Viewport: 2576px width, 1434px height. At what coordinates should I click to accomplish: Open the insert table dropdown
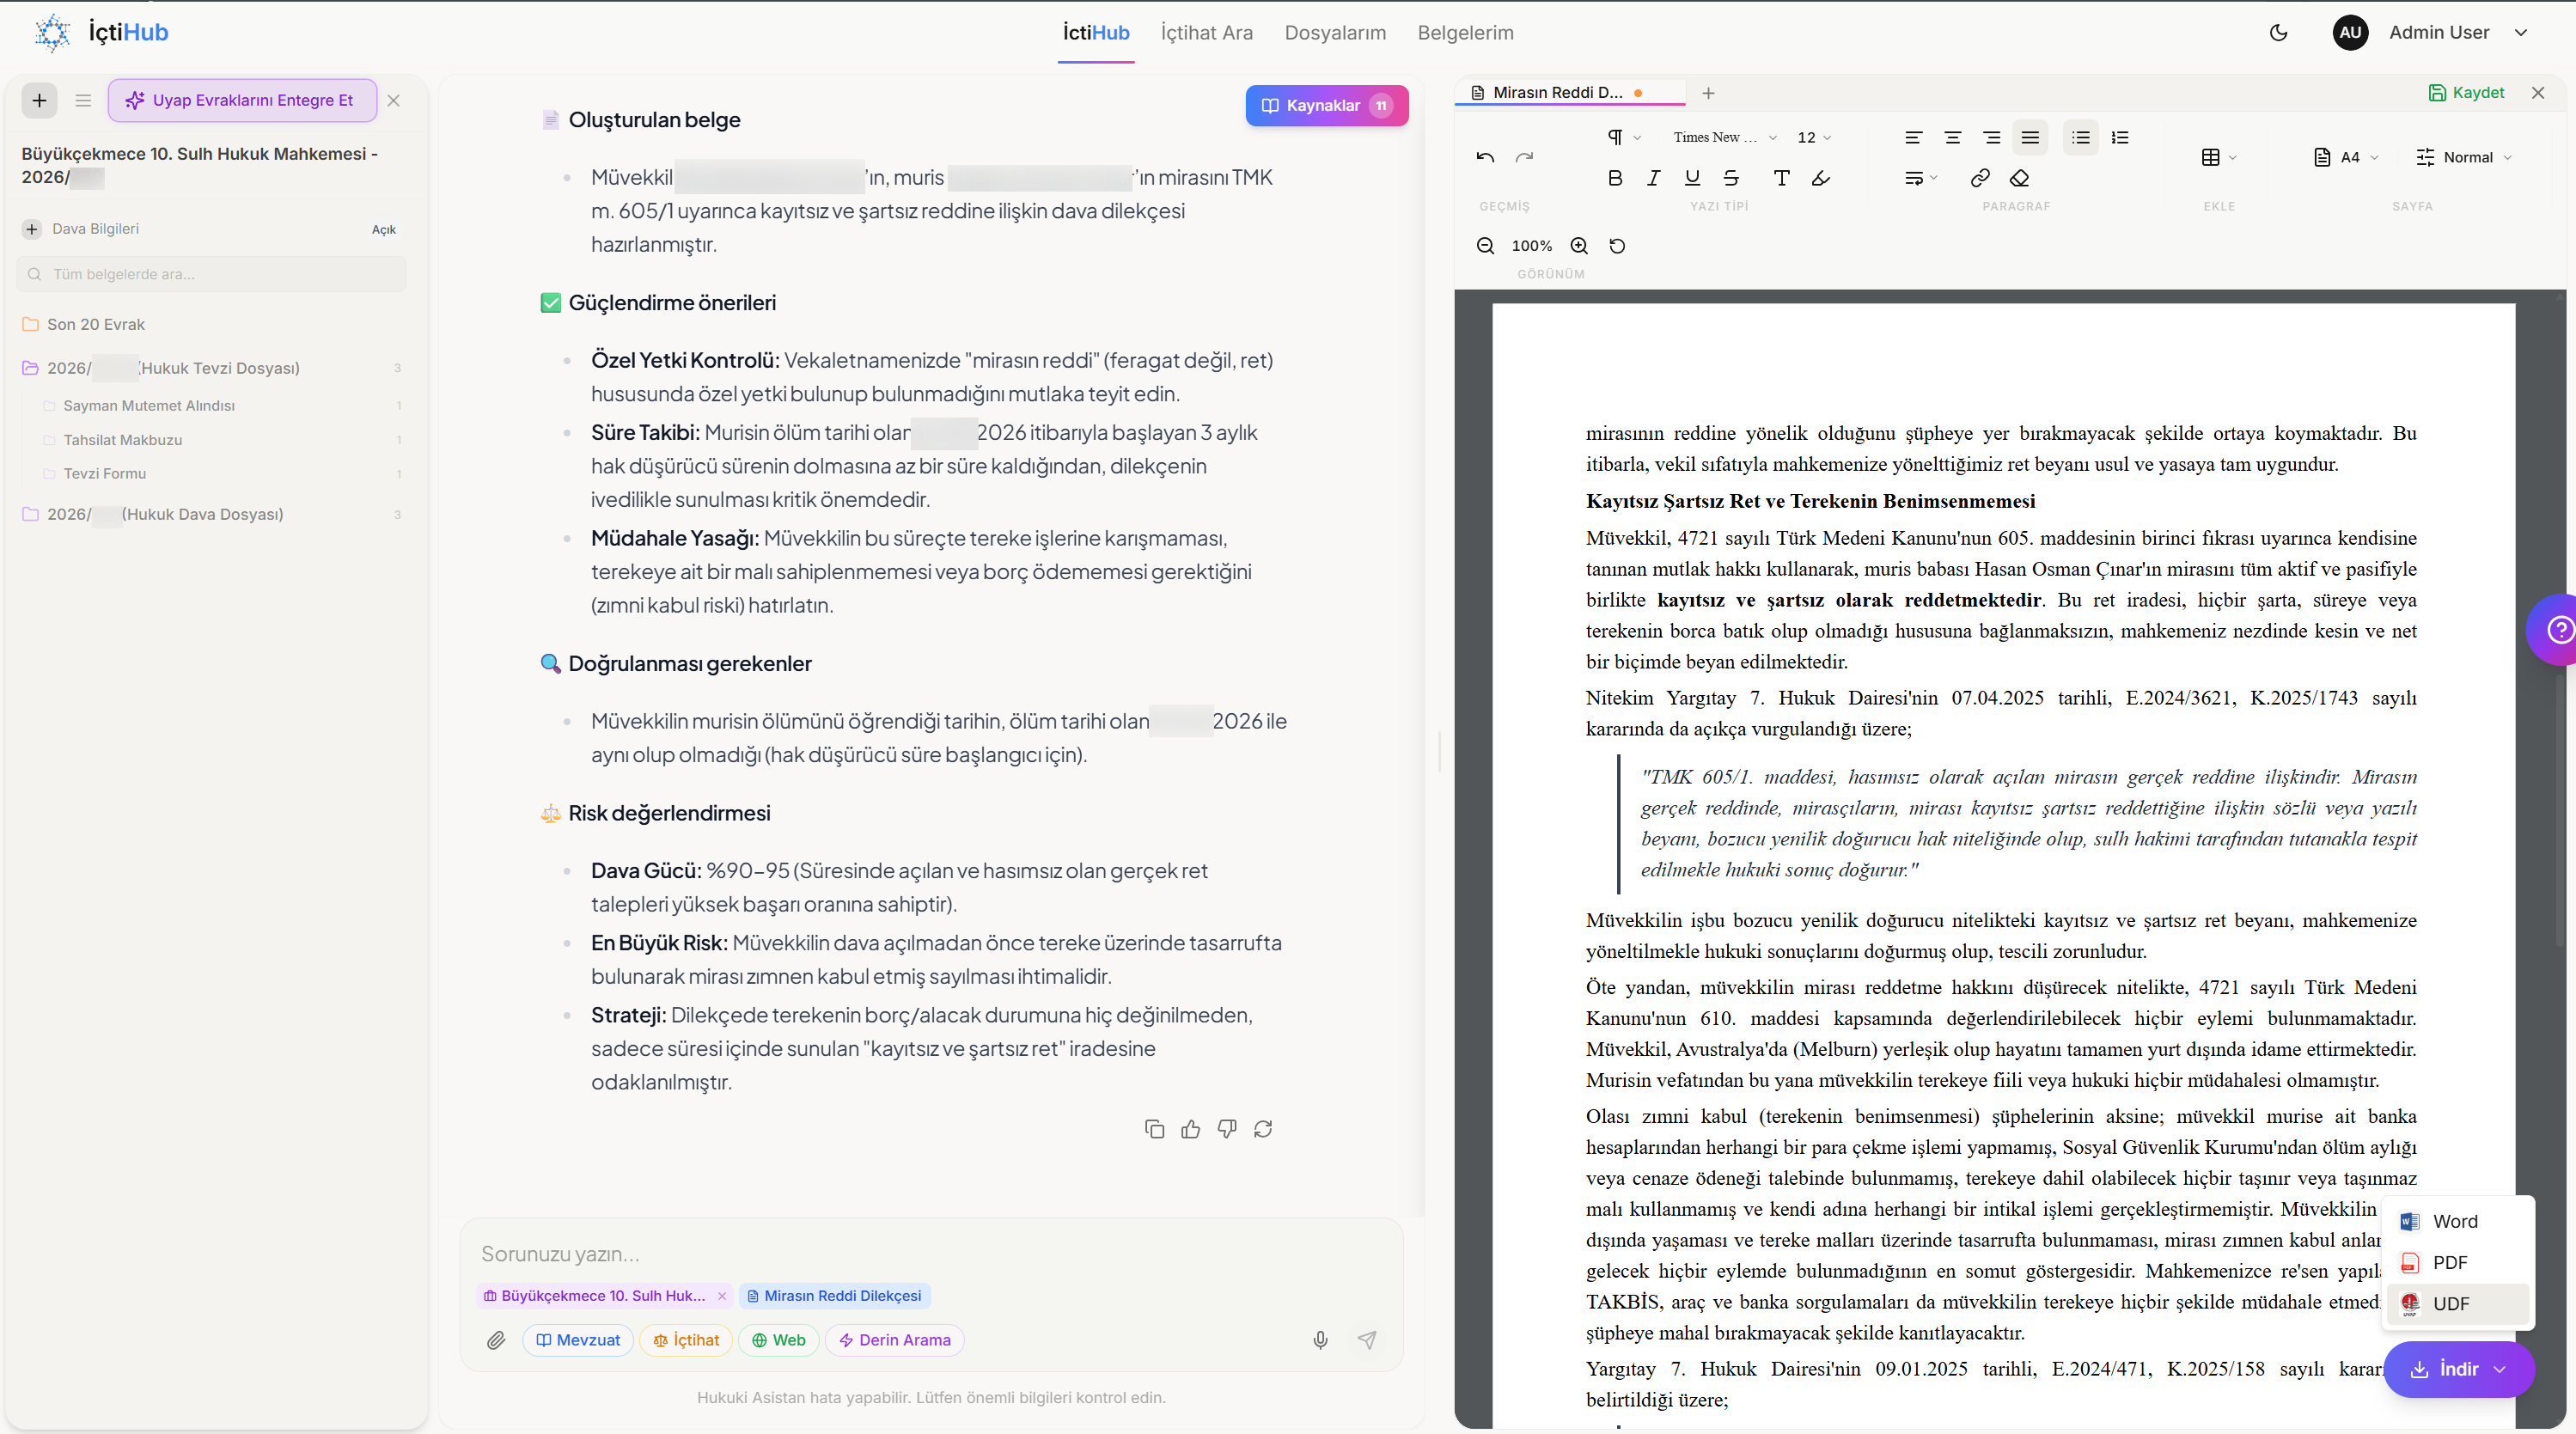pyautogui.click(x=2219, y=157)
